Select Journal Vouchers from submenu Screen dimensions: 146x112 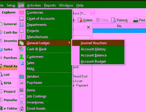(x=98, y=43)
